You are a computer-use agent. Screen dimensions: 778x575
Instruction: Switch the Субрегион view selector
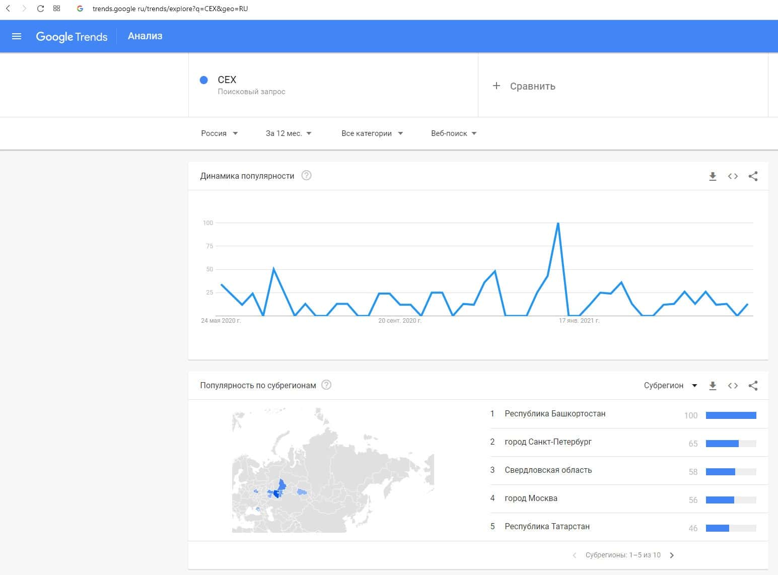670,386
